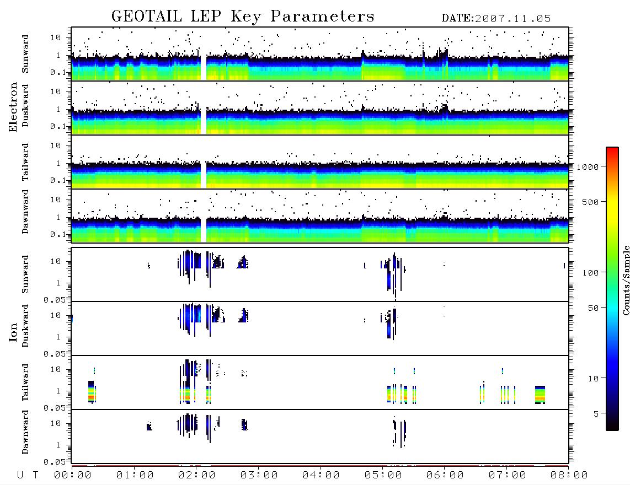Select the Electron "Dawnward" panel label
Image resolution: width=630 pixels, height=485 pixels.
point(25,212)
